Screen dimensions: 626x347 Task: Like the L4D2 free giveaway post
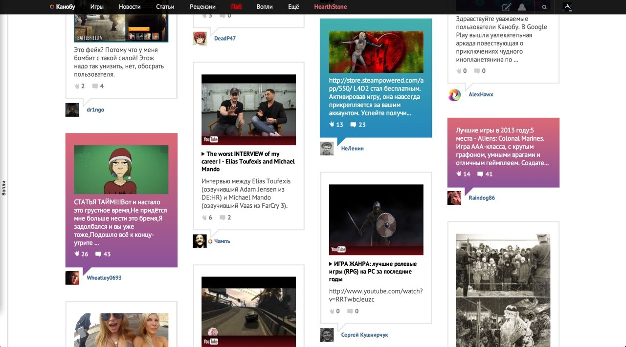click(336, 125)
